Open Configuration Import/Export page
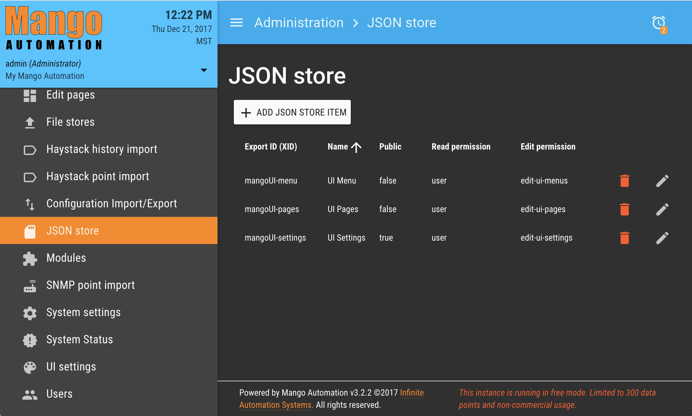The height and width of the screenshot is (416, 692). [109, 203]
